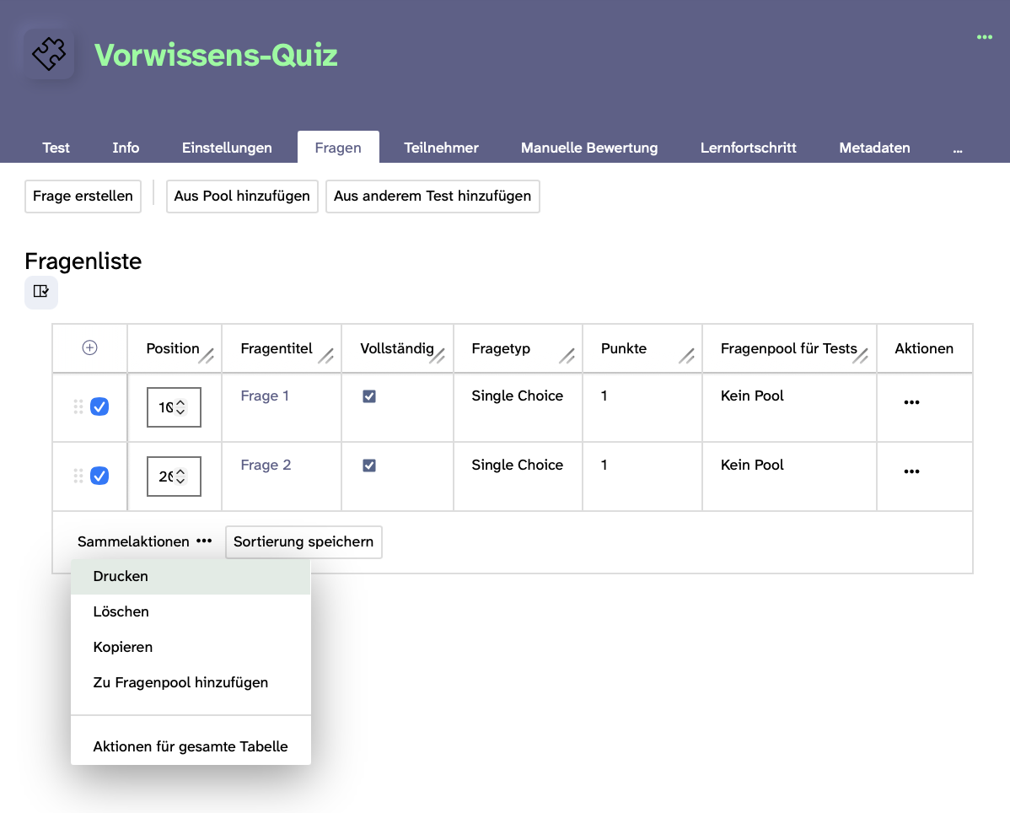
Task: Choose Kopieren from Sammelaktionen menu
Action: 191,648
